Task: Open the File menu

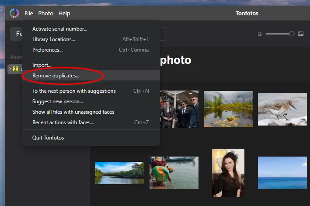Action: coord(29,13)
